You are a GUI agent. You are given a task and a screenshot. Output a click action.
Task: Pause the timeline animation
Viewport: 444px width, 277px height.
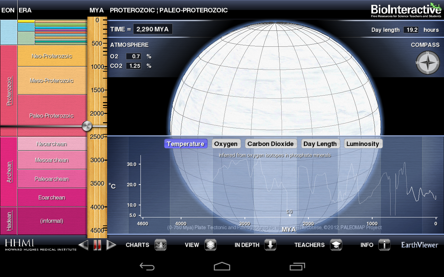pyautogui.click(x=97, y=245)
